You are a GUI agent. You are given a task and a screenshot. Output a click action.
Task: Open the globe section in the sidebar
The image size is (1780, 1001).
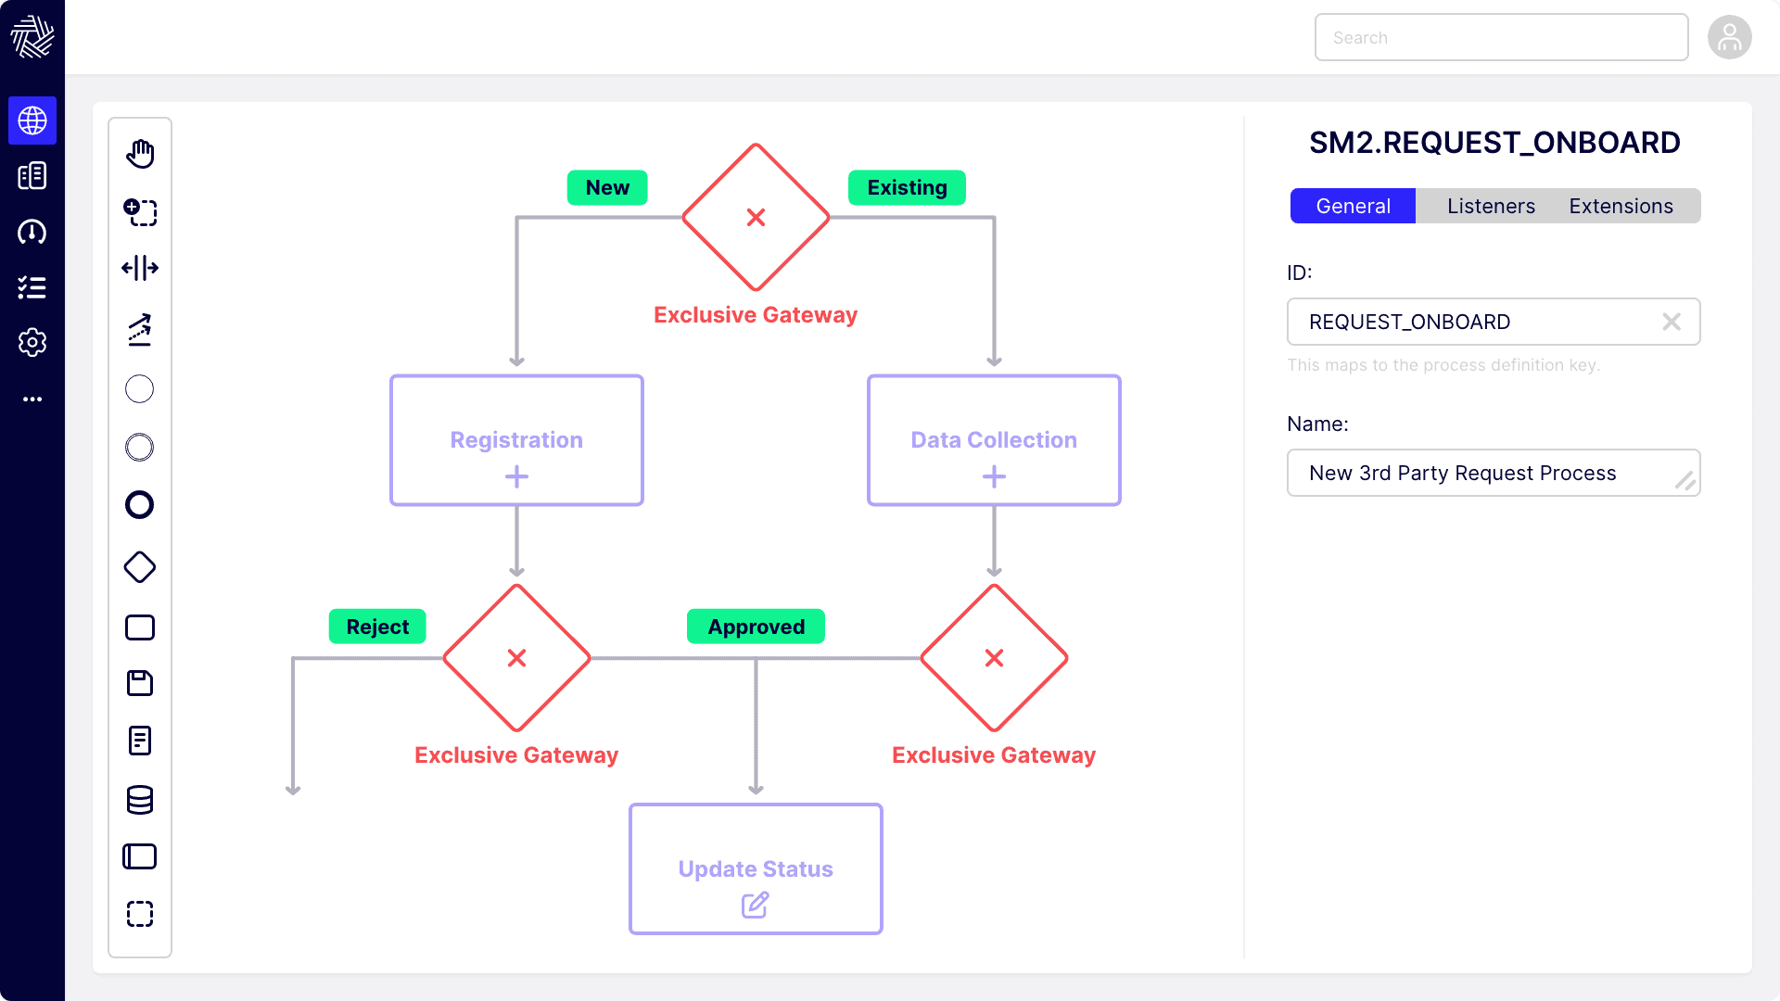pyautogui.click(x=32, y=120)
